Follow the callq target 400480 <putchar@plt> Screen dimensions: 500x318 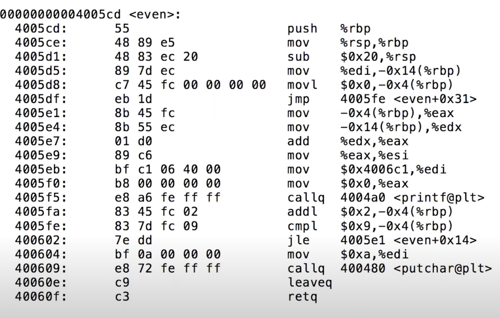click(416, 269)
